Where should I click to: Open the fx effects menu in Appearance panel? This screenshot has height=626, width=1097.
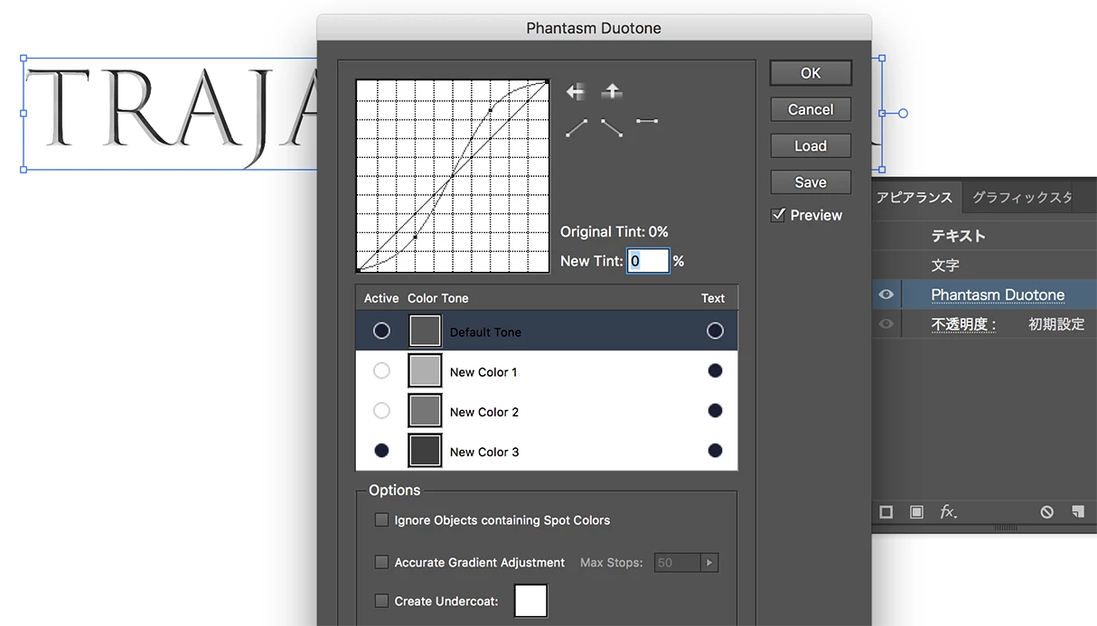coord(948,512)
